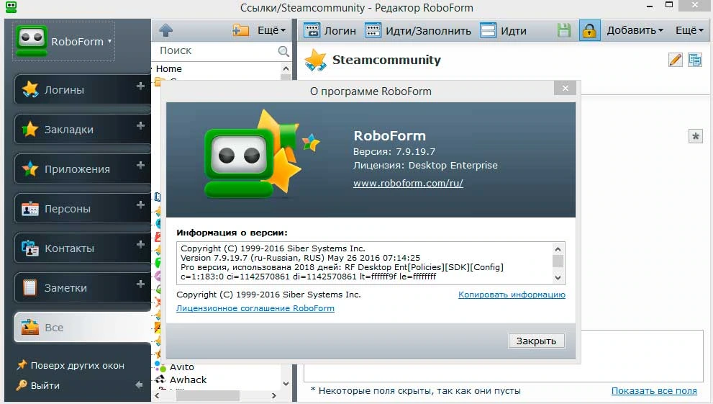This screenshot has height=404, width=713.
Task: Open the Добавить dropdown menu
Action: (635, 30)
